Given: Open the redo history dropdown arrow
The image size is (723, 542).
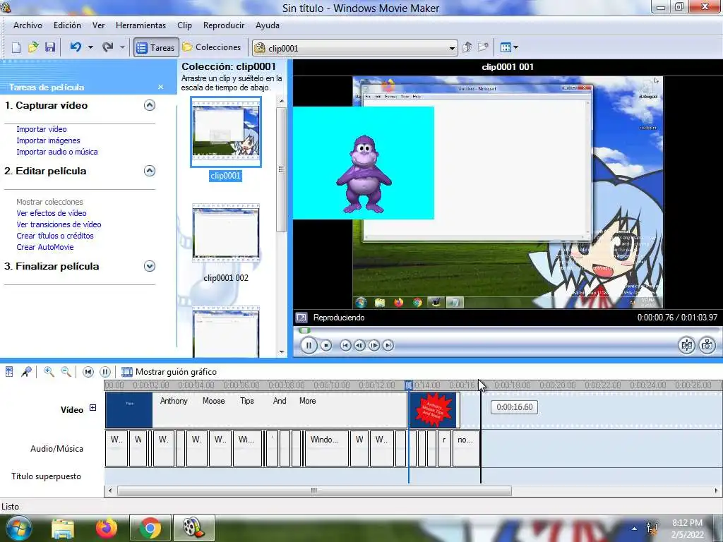Looking at the screenshot, I should tap(122, 47).
